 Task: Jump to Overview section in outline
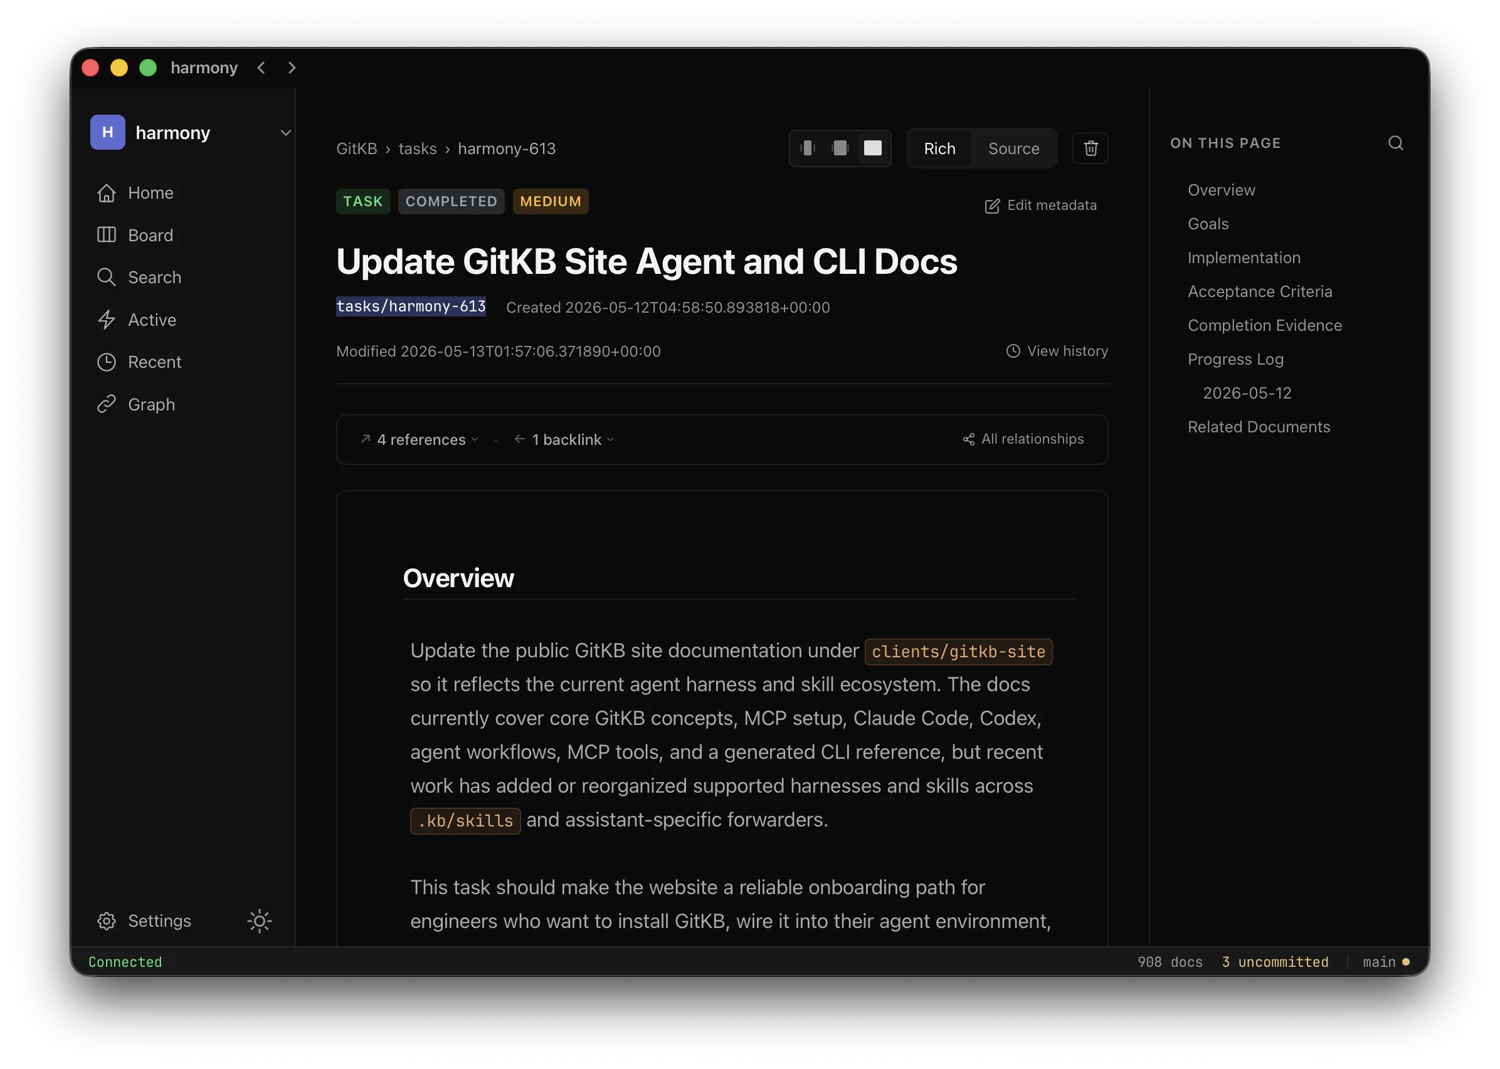(x=1222, y=190)
